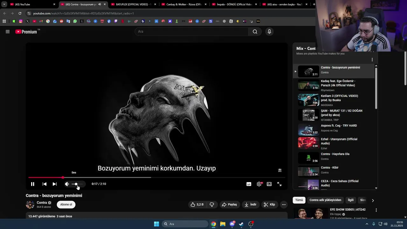
Task: Toggle subtitles with the captions icon
Action: point(249,184)
